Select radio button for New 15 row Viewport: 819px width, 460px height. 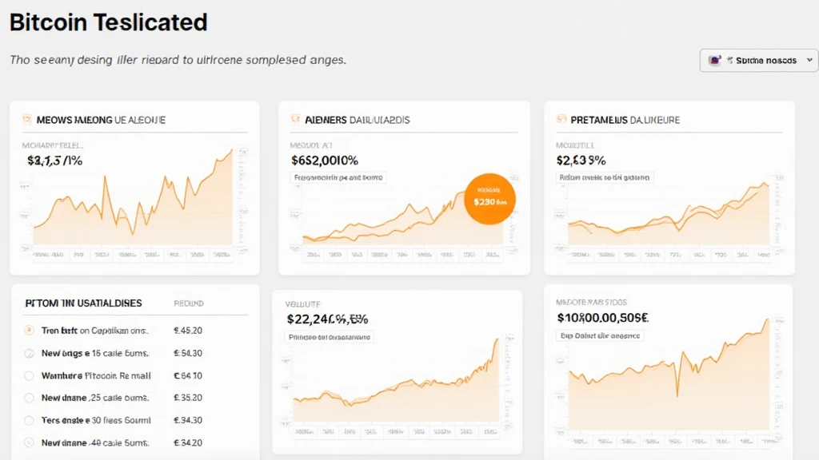tap(30, 352)
